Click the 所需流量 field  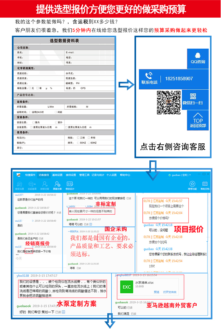tap(40, 107)
